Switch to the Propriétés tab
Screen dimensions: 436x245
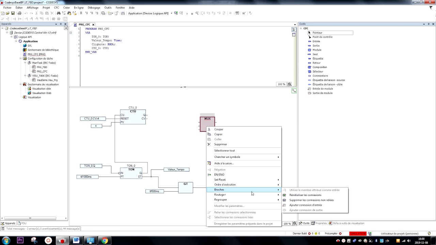click(x=319, y=223)
